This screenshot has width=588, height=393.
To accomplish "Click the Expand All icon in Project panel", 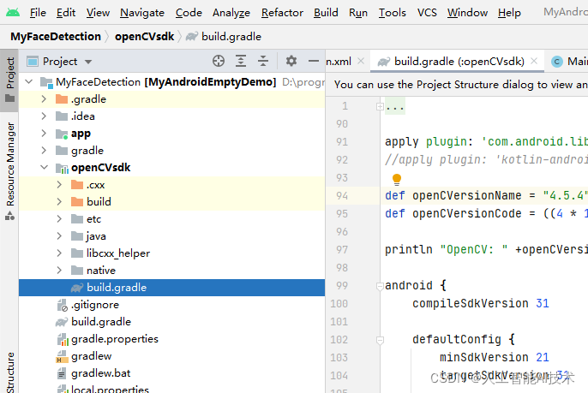I will [x=241, y=61].
